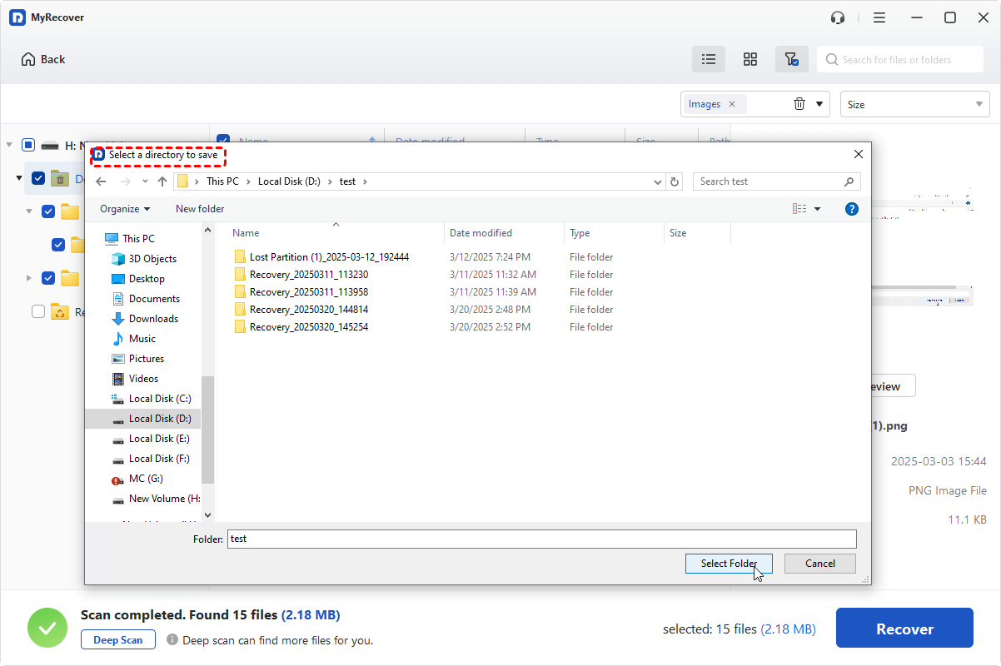Open the headset support icon in MyRecover
Image resolution: width=1001 pixels, height=666 pixels.
839,17
